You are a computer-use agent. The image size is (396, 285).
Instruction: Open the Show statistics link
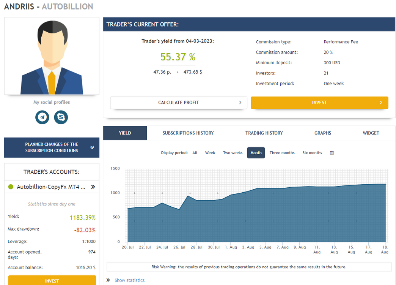(130, 280)
